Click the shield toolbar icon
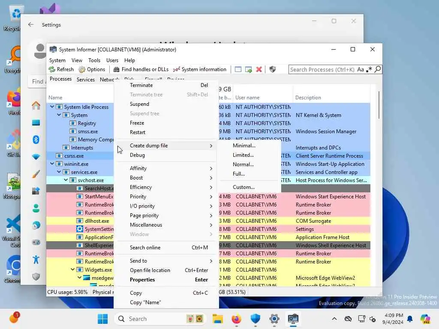This screenshot has width=439, height=329. [x=272, y=69]
